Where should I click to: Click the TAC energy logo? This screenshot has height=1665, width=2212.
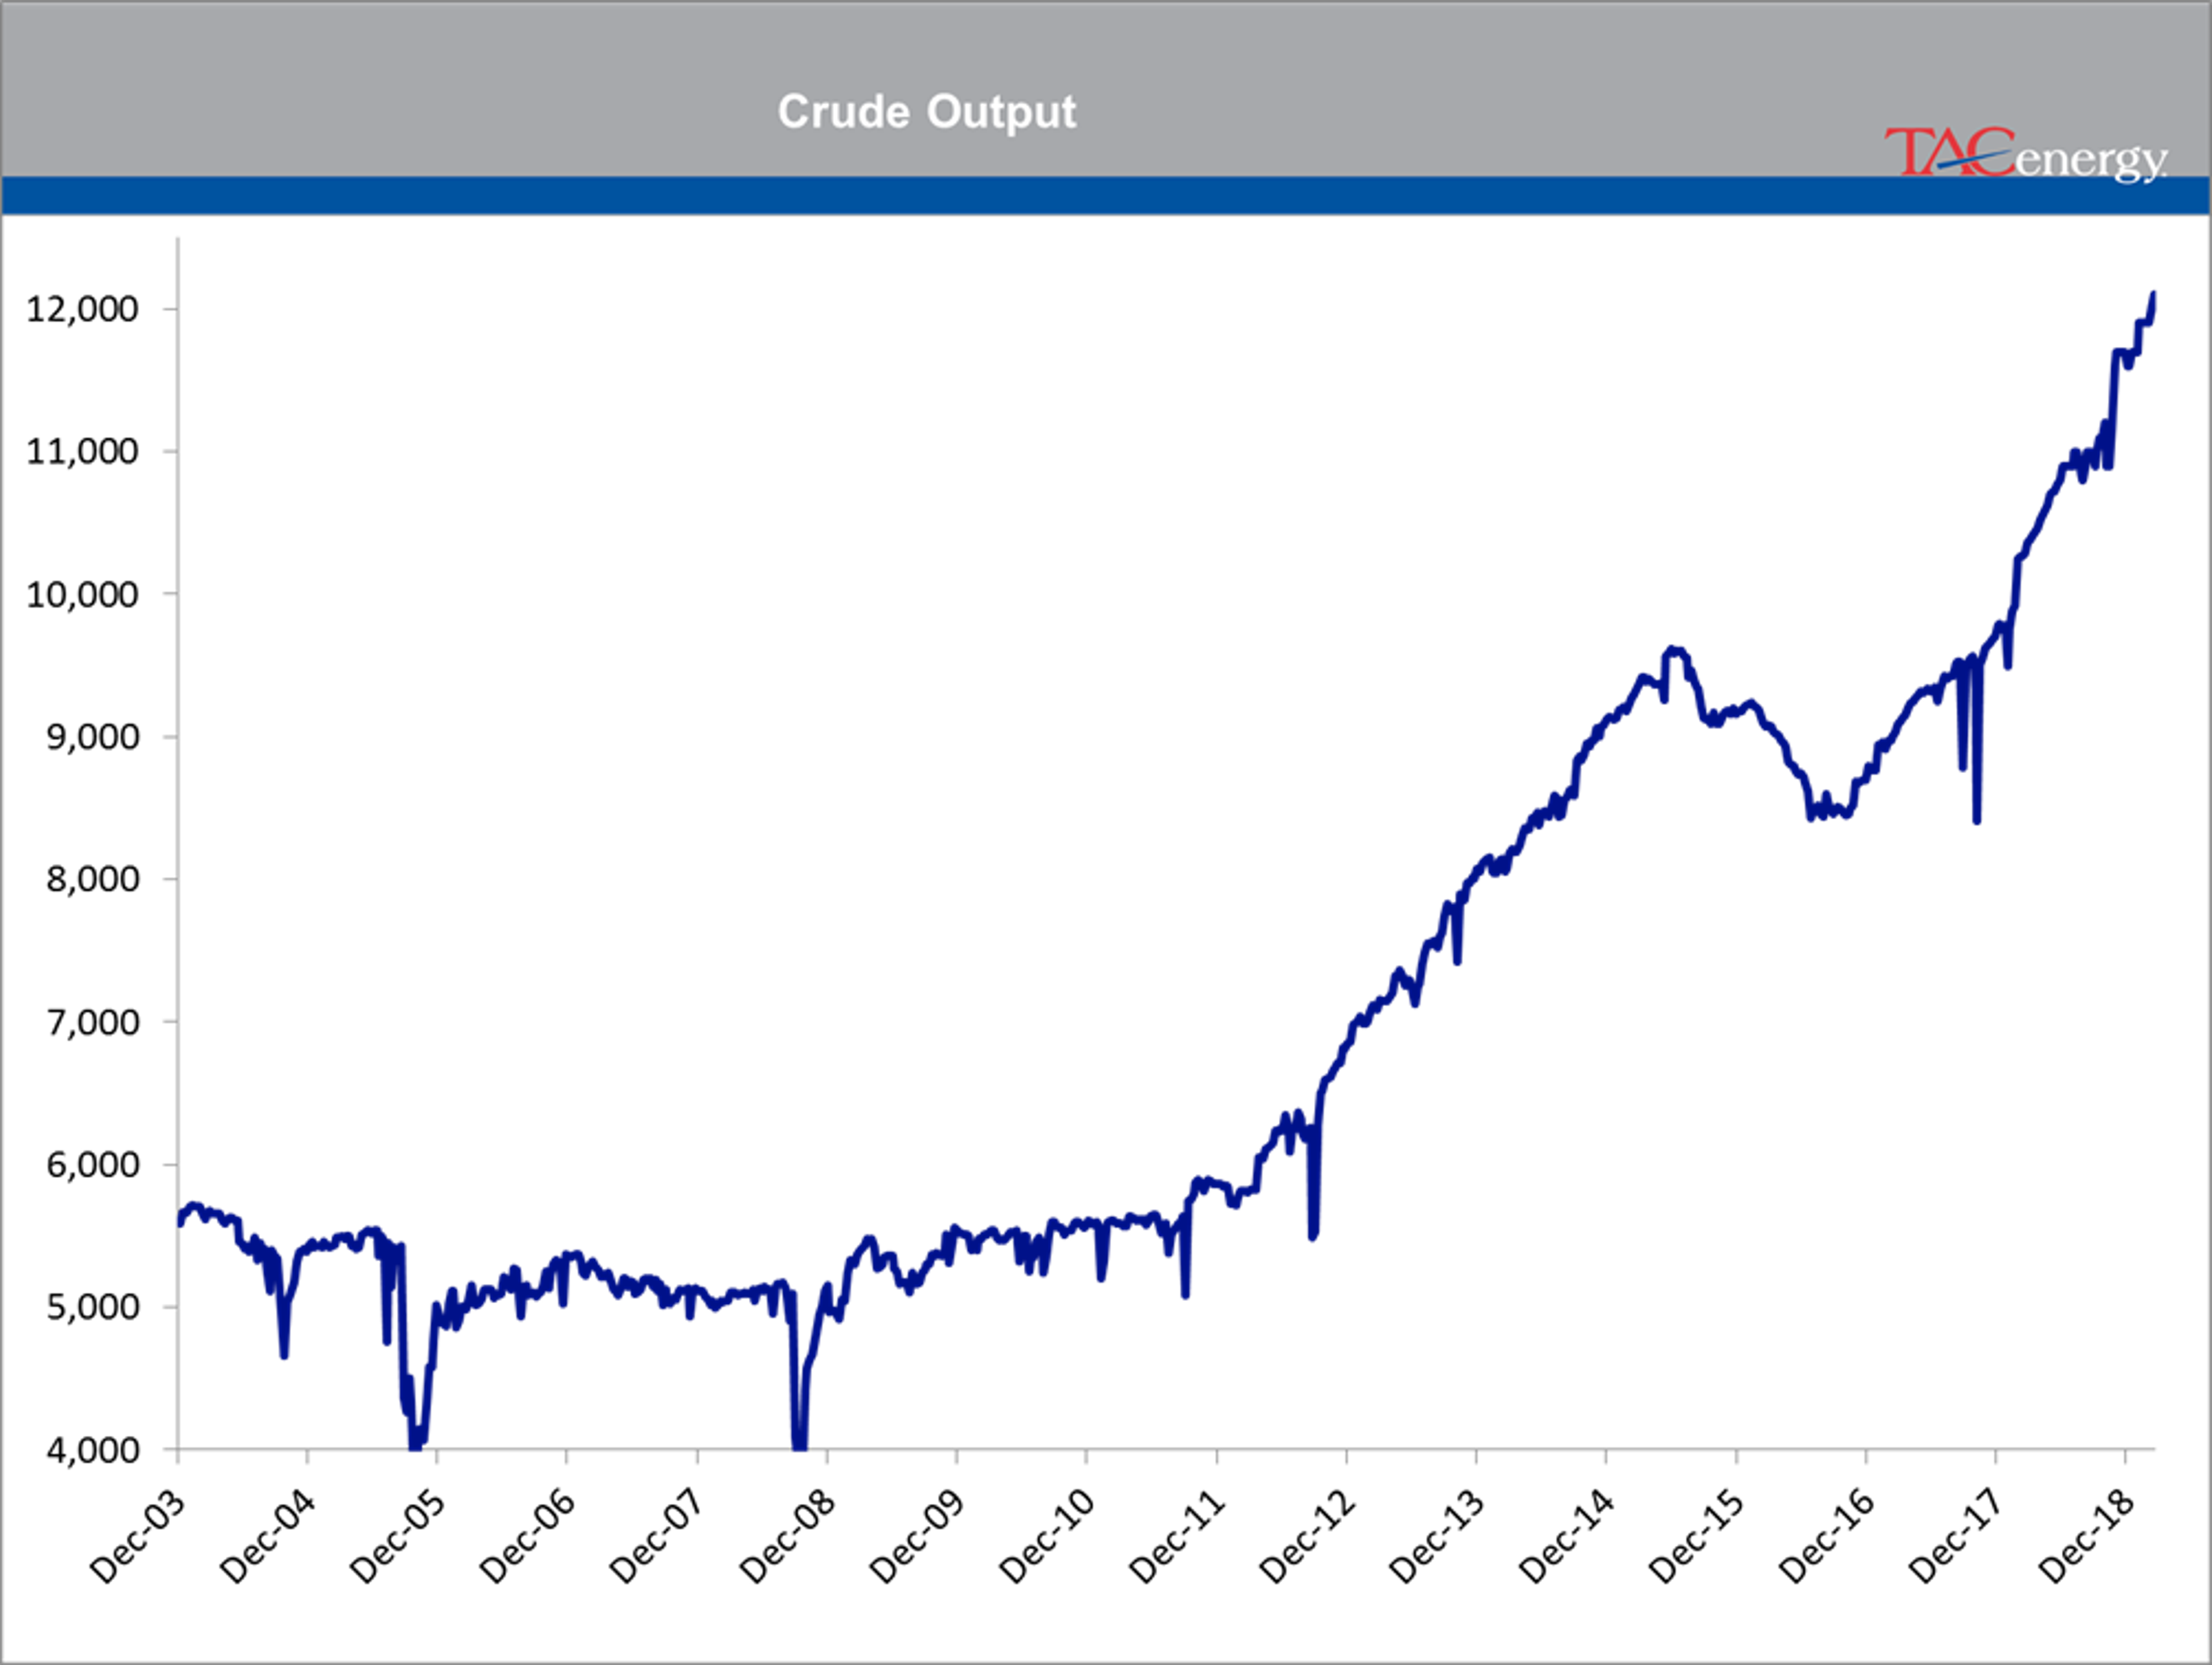2026,154
